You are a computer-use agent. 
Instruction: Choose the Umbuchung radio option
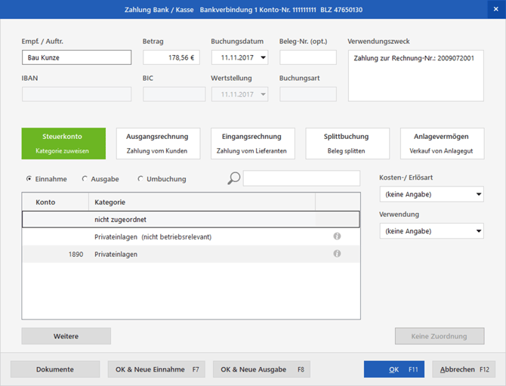click(x=140, y=179)
